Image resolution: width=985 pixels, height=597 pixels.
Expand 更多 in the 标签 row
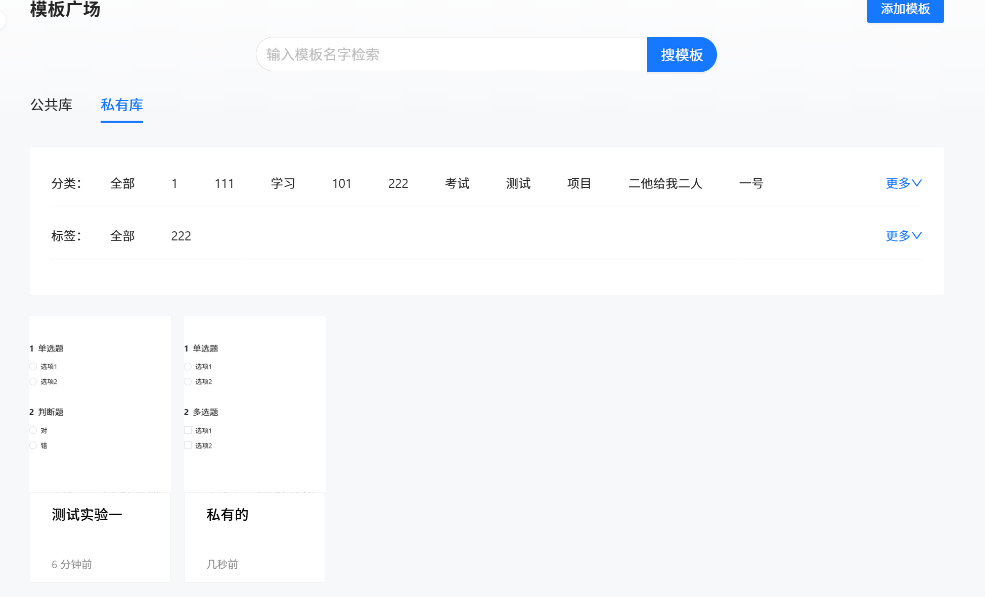point(903,236)
